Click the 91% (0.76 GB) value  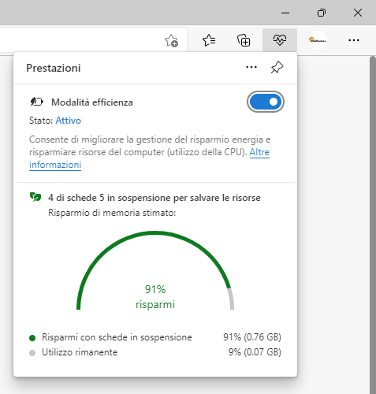pos(252,337)
